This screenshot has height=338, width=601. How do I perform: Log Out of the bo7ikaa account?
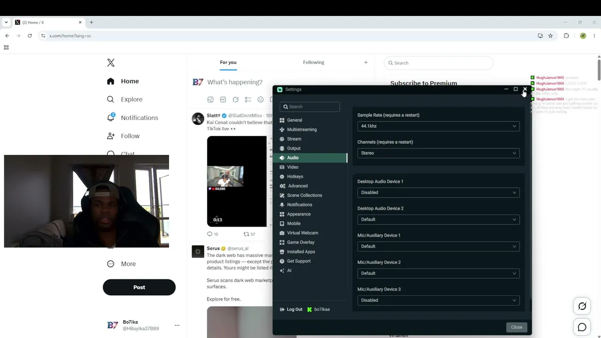click(x=291, y=309)
